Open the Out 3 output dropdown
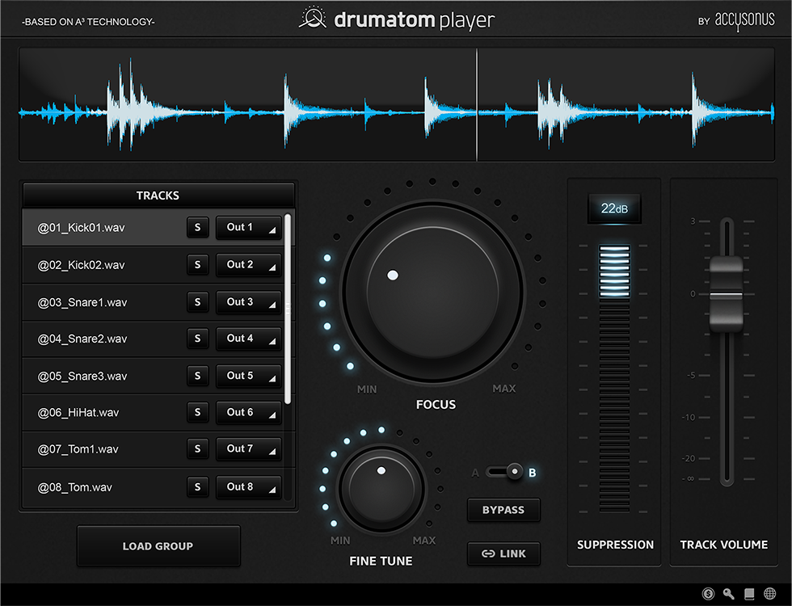The height and width of the screenshot is (606, 792). (x=249, y=302)
